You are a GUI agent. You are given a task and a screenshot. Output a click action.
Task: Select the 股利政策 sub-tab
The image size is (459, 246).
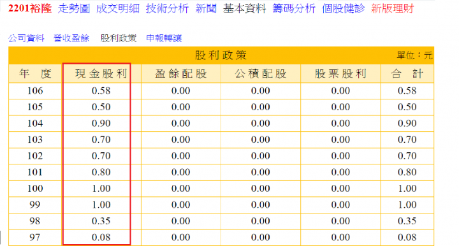point(119,38)
